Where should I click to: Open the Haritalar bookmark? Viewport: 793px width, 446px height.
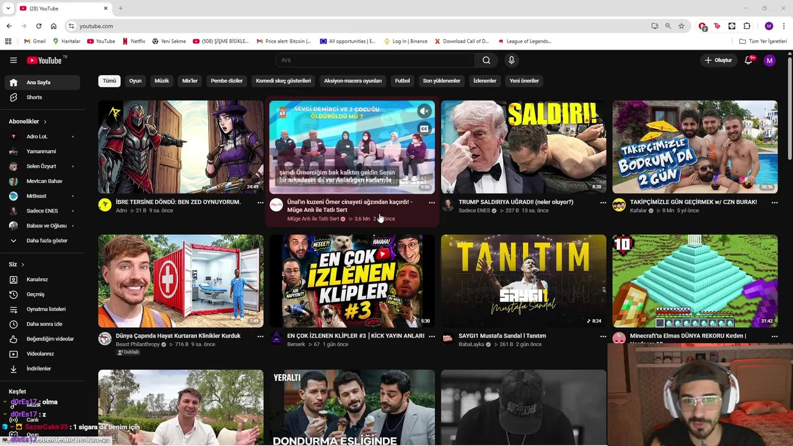[66, 41]
